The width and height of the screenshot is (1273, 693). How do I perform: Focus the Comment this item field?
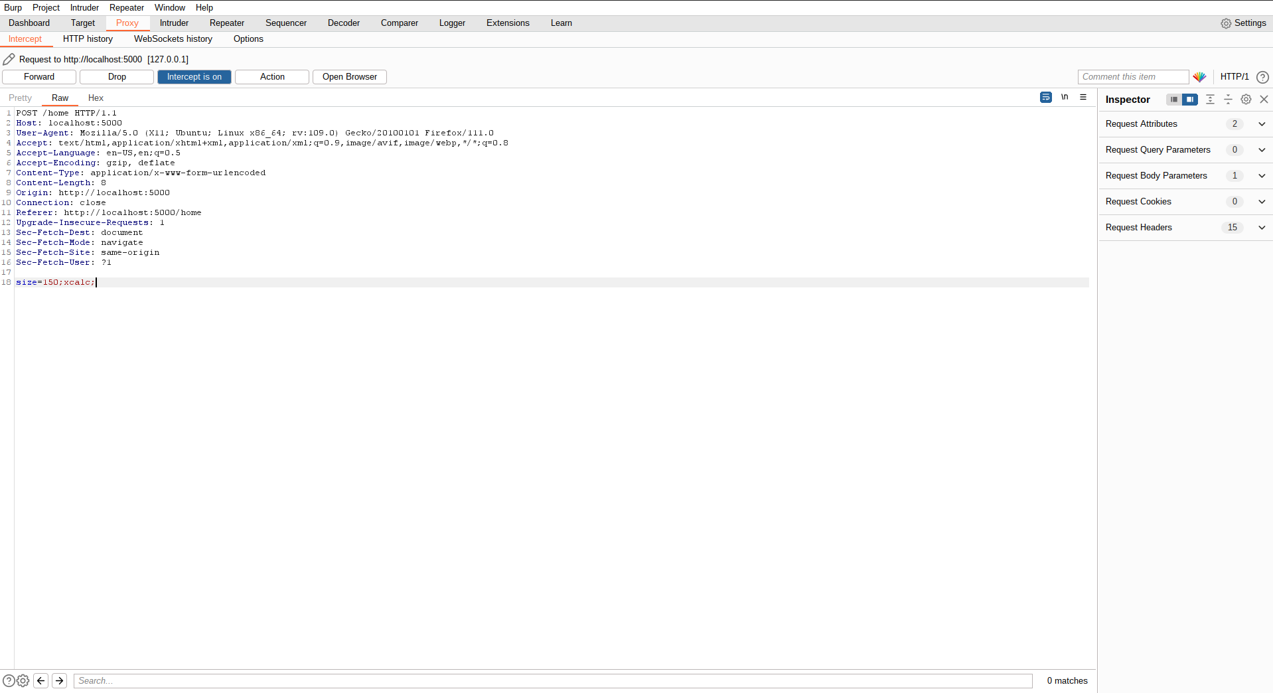coord(1133,77)
